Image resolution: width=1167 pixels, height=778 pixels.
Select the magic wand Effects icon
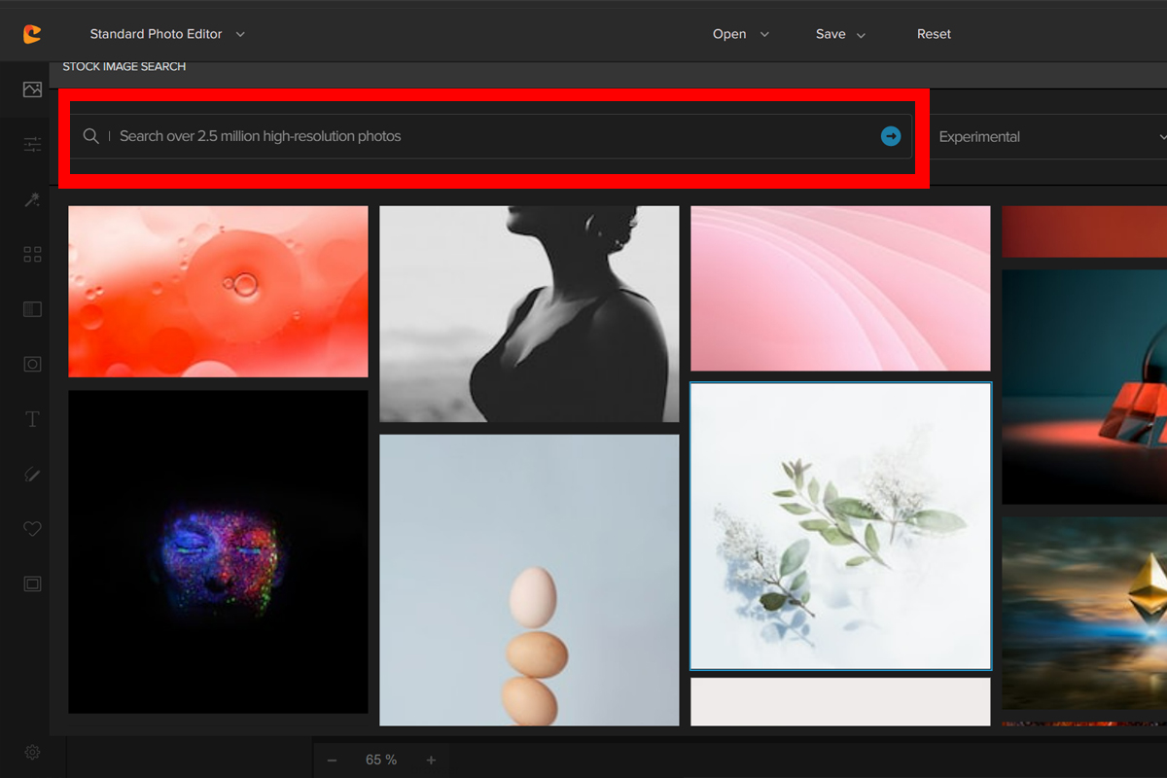click(32, 200)
